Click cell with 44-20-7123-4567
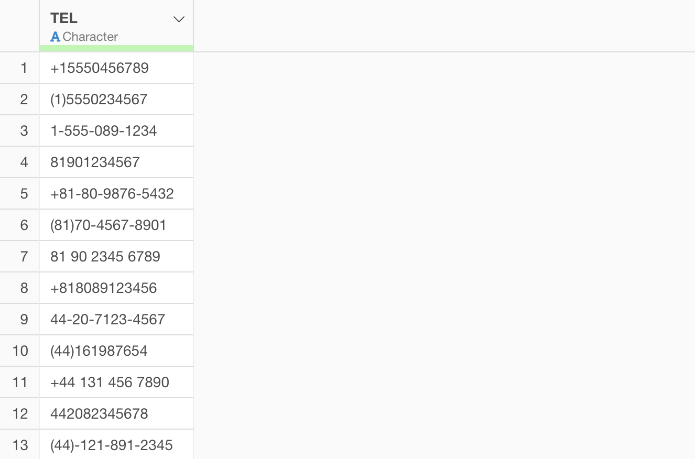This screenshot has height=459, width=695. 108,320
